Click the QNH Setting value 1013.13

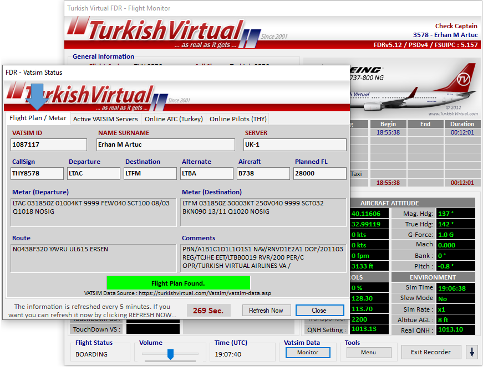[370, 329]
